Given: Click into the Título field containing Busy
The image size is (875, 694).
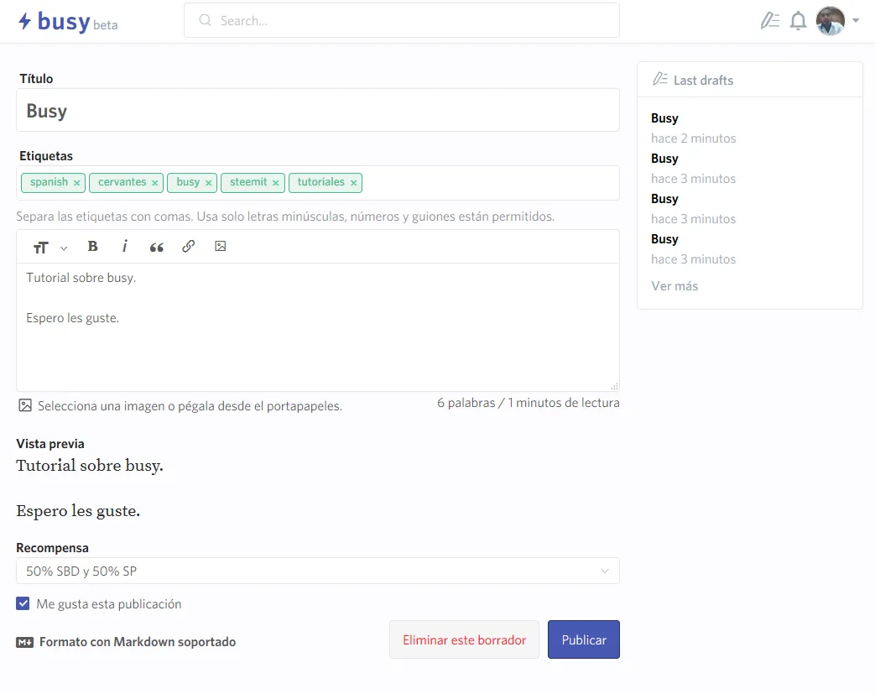Looking at the screenshot, I should click(x=317, y=111).
